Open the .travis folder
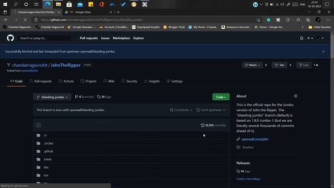 tap(47, 159)
